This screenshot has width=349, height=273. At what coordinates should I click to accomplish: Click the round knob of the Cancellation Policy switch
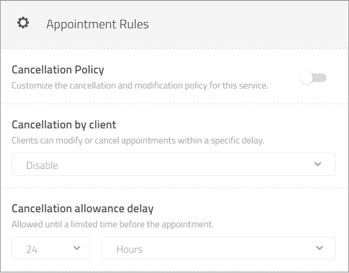(x=306, y=78)
